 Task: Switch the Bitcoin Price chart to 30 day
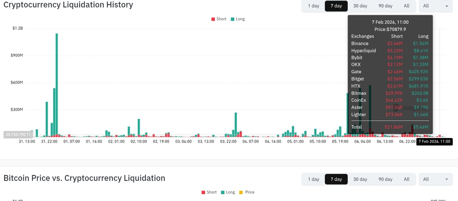pos(360,179)
